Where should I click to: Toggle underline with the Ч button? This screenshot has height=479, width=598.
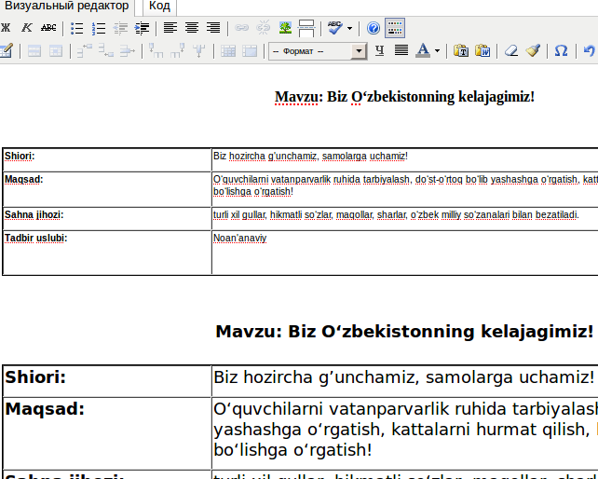(x=379, y=50)
